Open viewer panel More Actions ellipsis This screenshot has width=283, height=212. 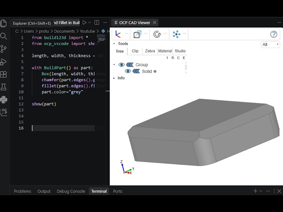pos(279,23)
